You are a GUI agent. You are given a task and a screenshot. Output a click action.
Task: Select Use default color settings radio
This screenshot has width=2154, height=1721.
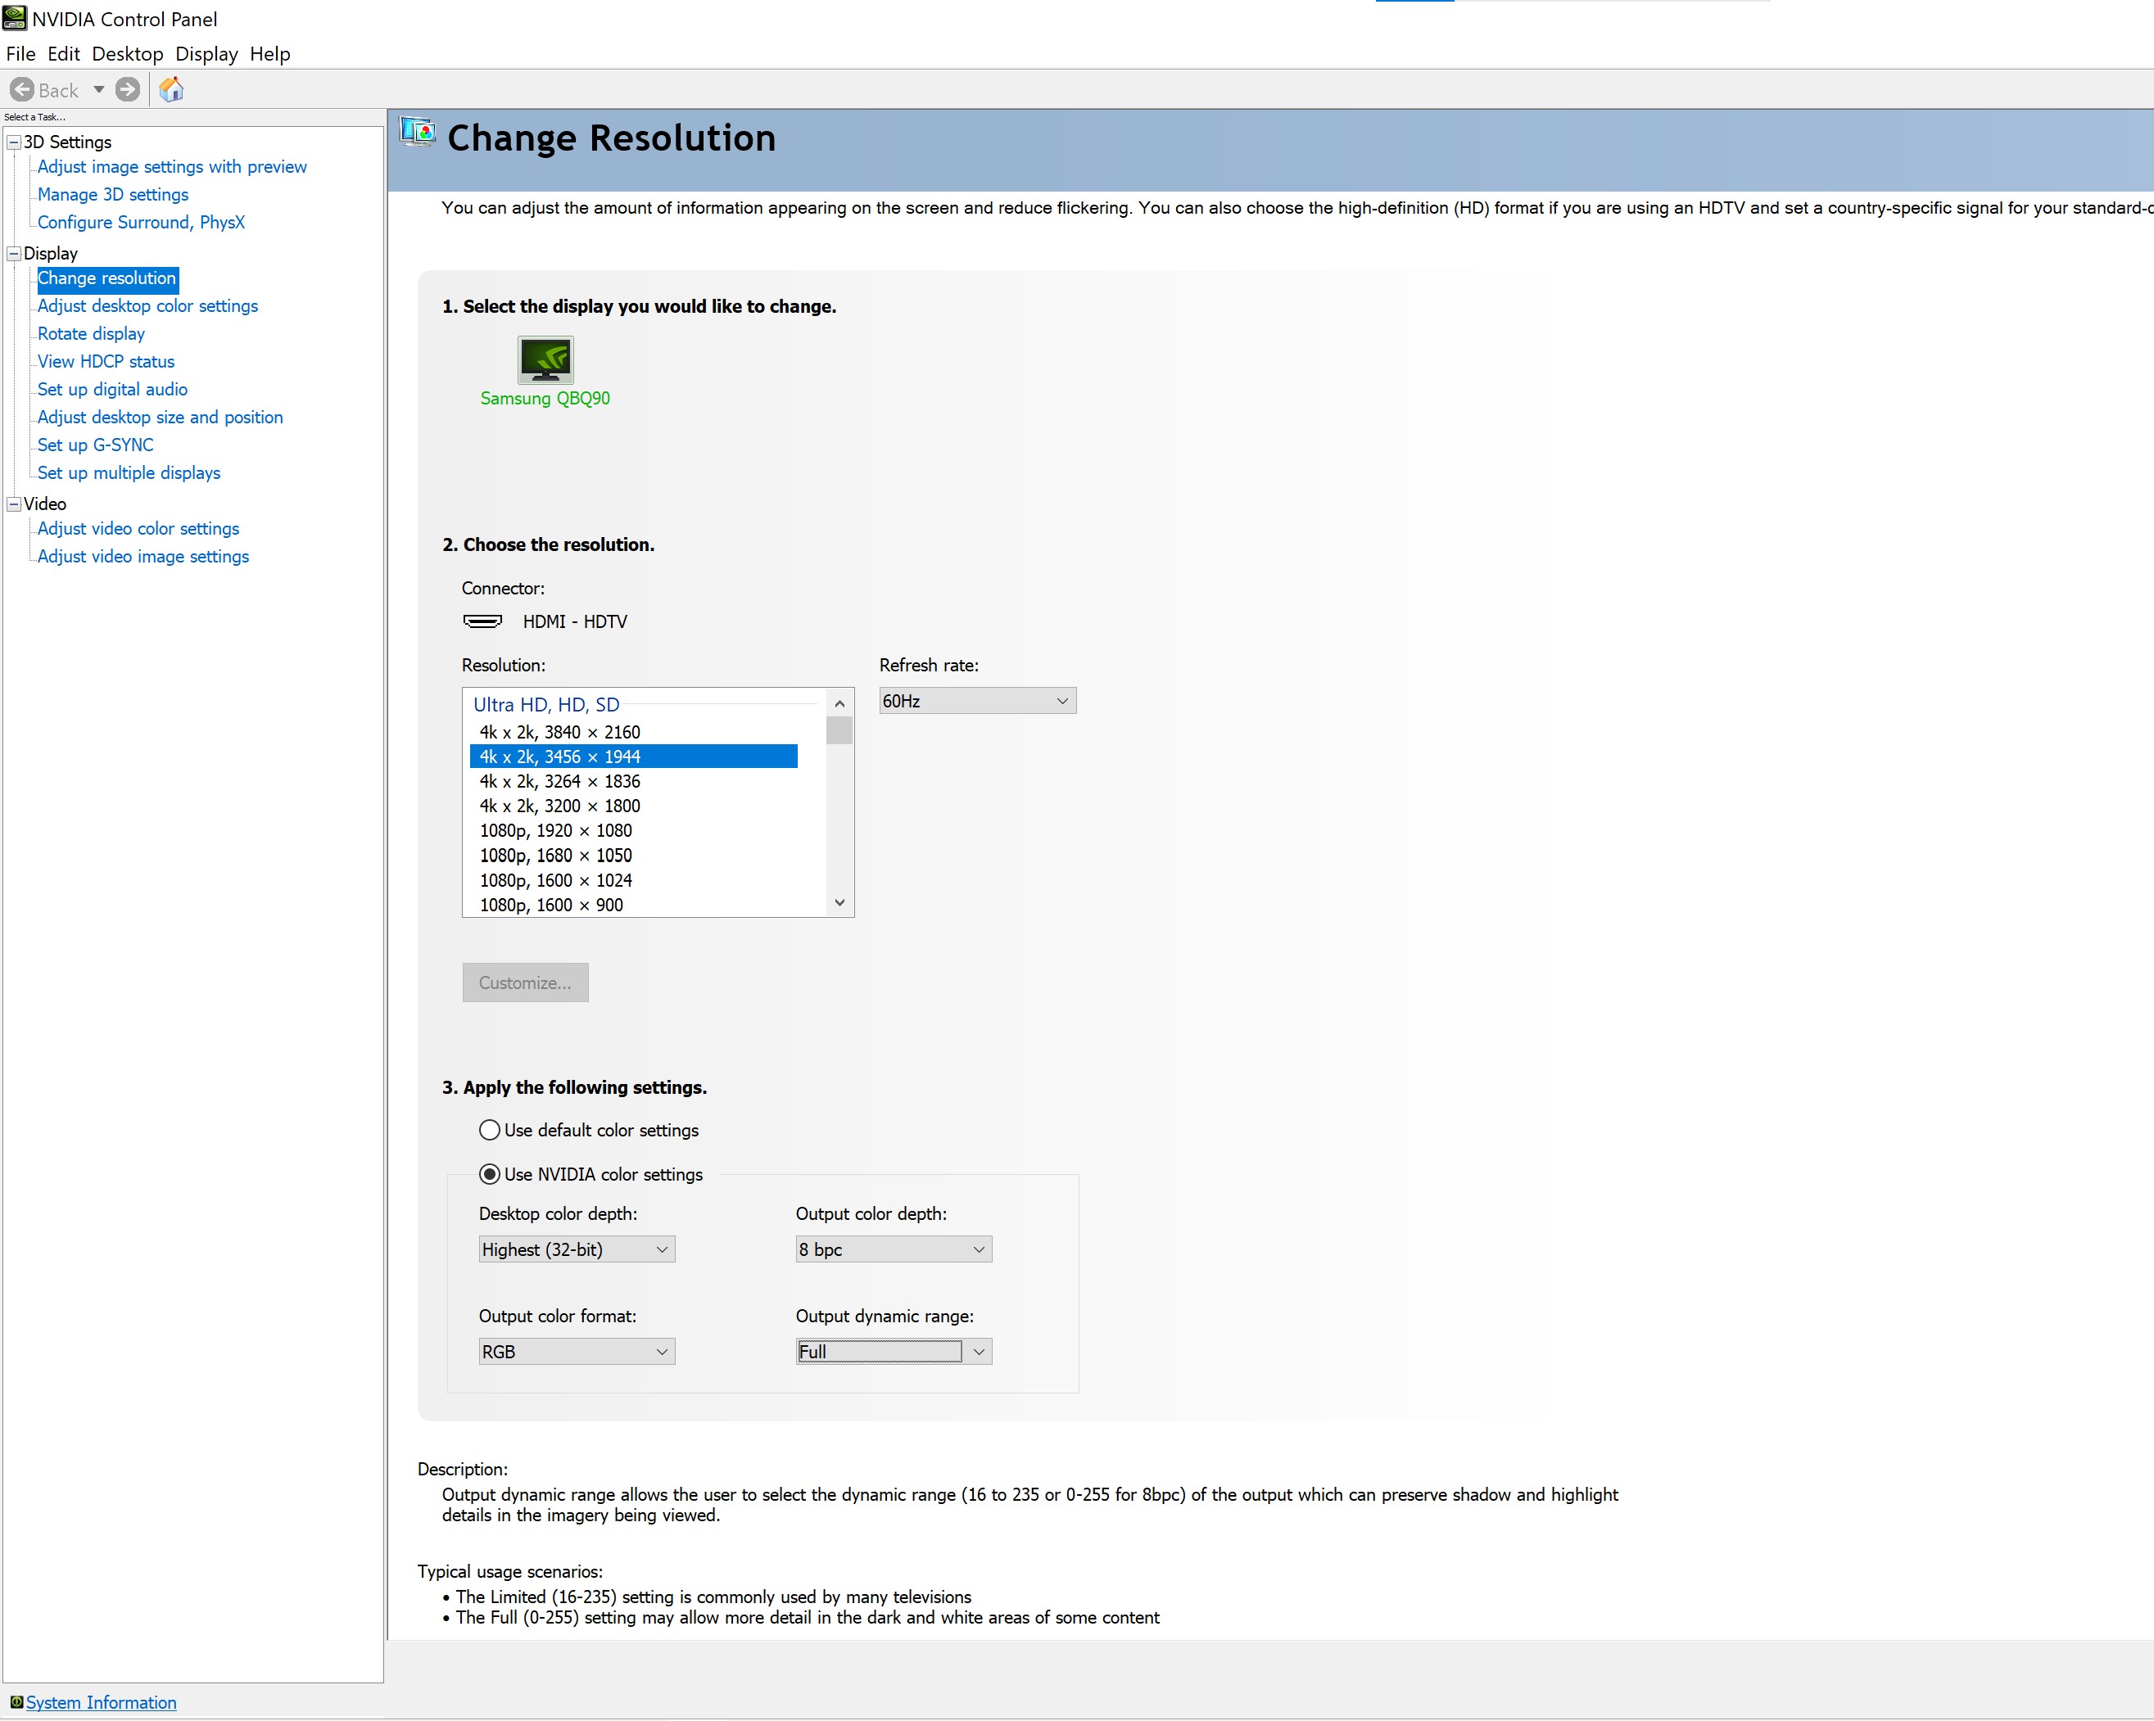[490, 1130]
